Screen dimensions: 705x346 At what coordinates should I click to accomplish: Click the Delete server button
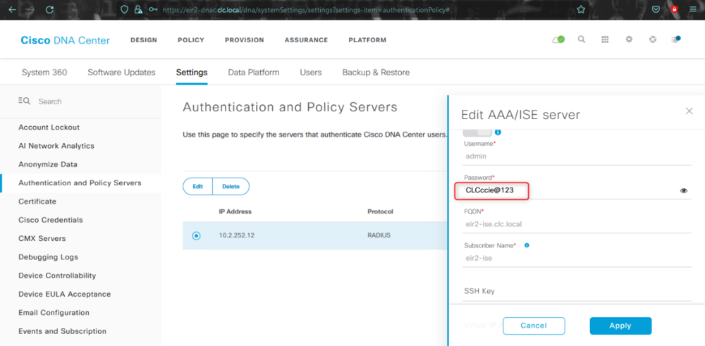point(231,187)
